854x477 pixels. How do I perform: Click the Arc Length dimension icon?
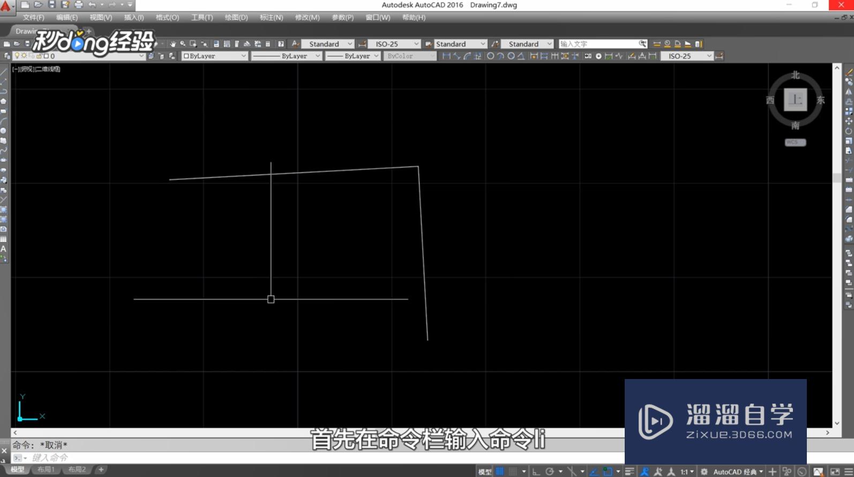coord(467,56)
